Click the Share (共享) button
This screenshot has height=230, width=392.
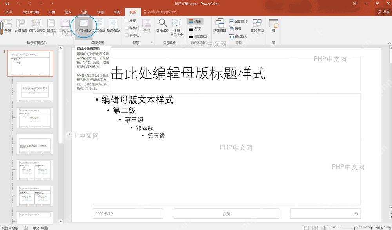tap(384, 12)
